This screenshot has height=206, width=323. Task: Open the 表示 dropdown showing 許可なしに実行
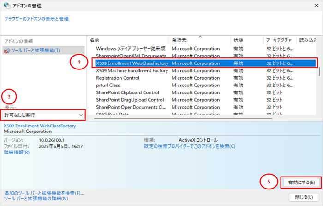43,114
